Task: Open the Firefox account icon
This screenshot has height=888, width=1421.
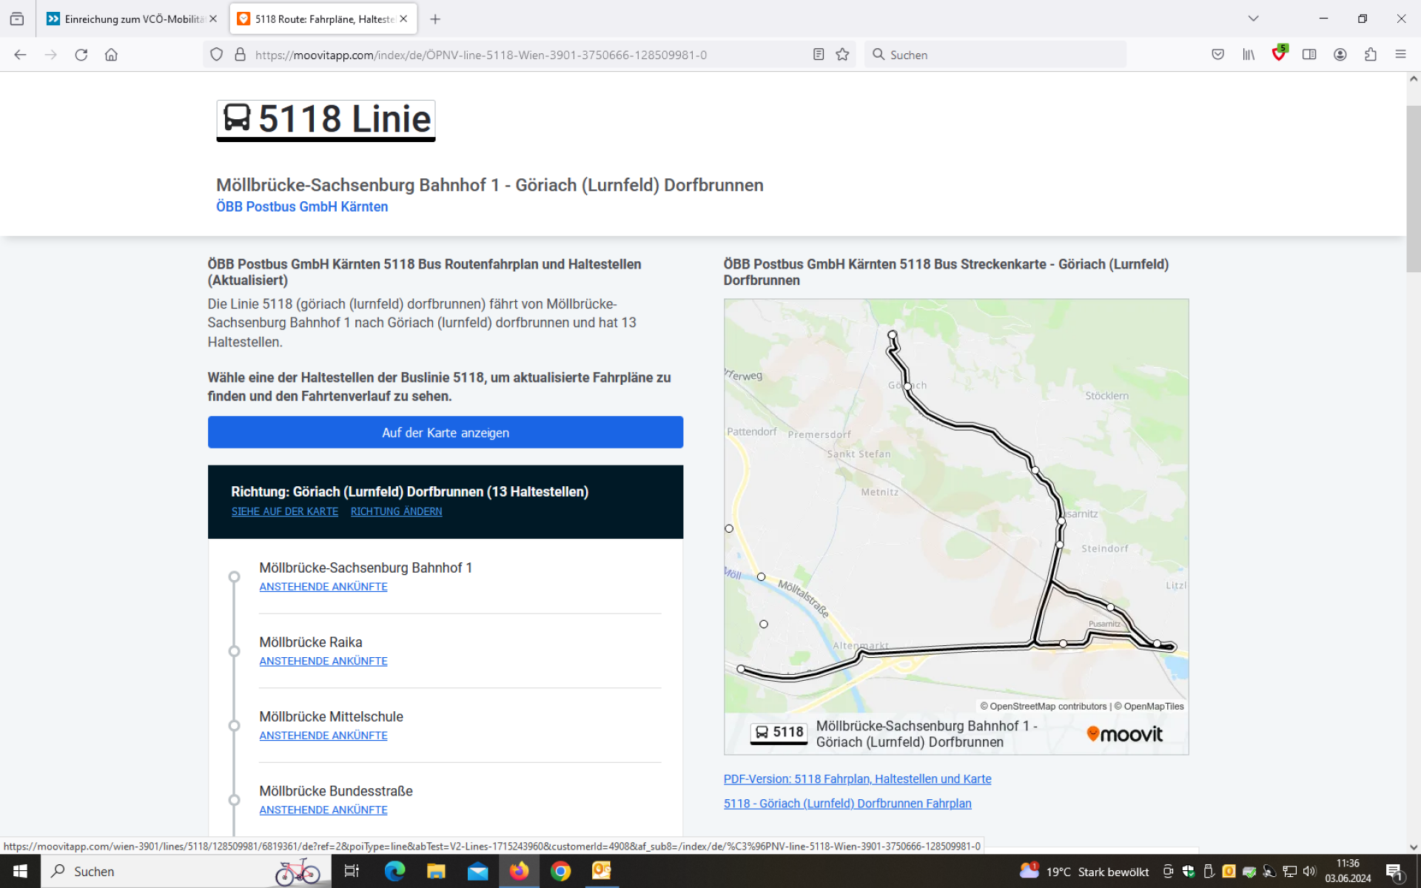Action: coord(1340,55)
